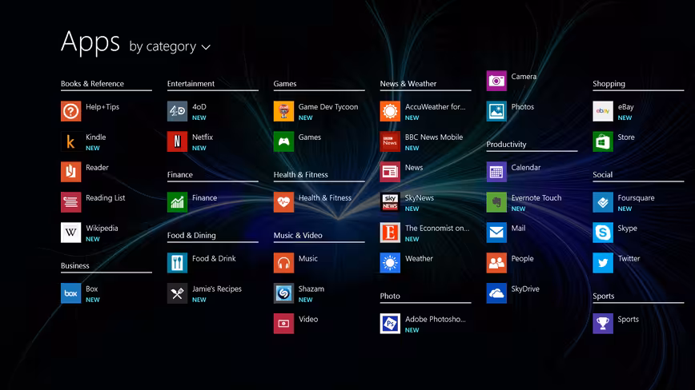Open the Help+Tips app icon
Image resolution: width=695 pixels, height=390 pixels.
click(71, 111)
